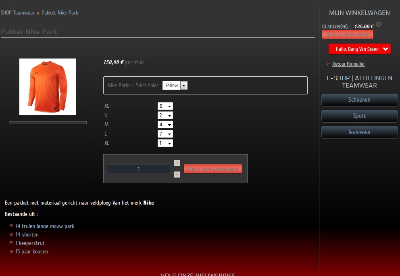Click the bar below the product image
The image size is (400, 276).
click(48, 123)
